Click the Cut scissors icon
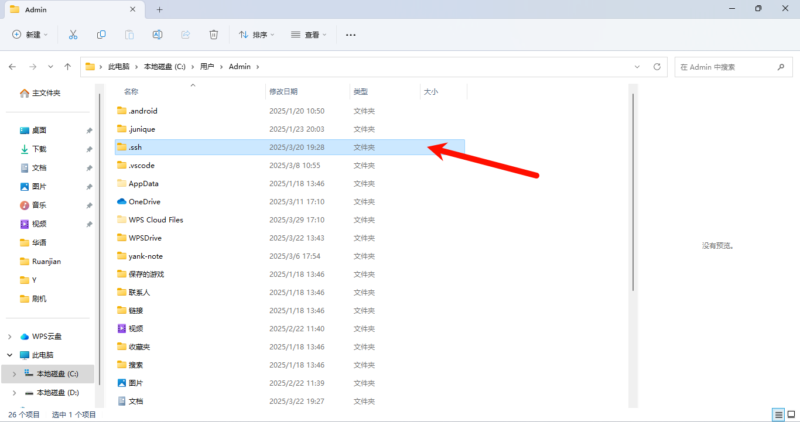The width and height of the screenshot is (800, 422). pos(73,35)
